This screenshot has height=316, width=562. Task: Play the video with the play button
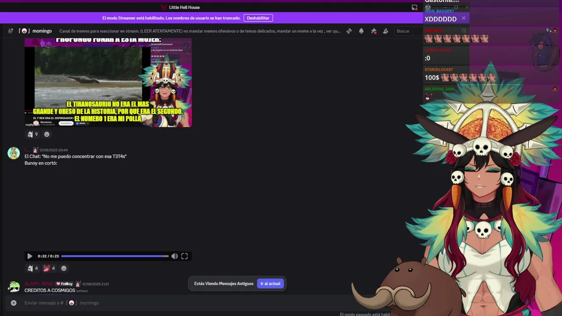coord(29,256)
